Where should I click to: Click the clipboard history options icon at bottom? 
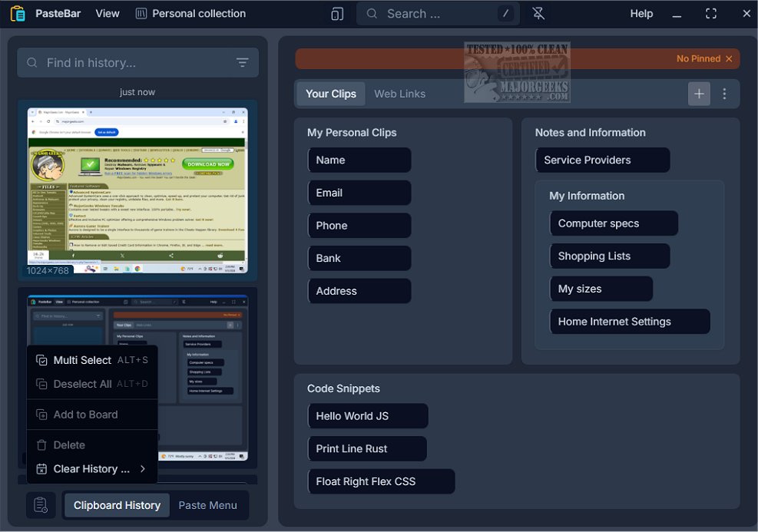pos(41,505)
